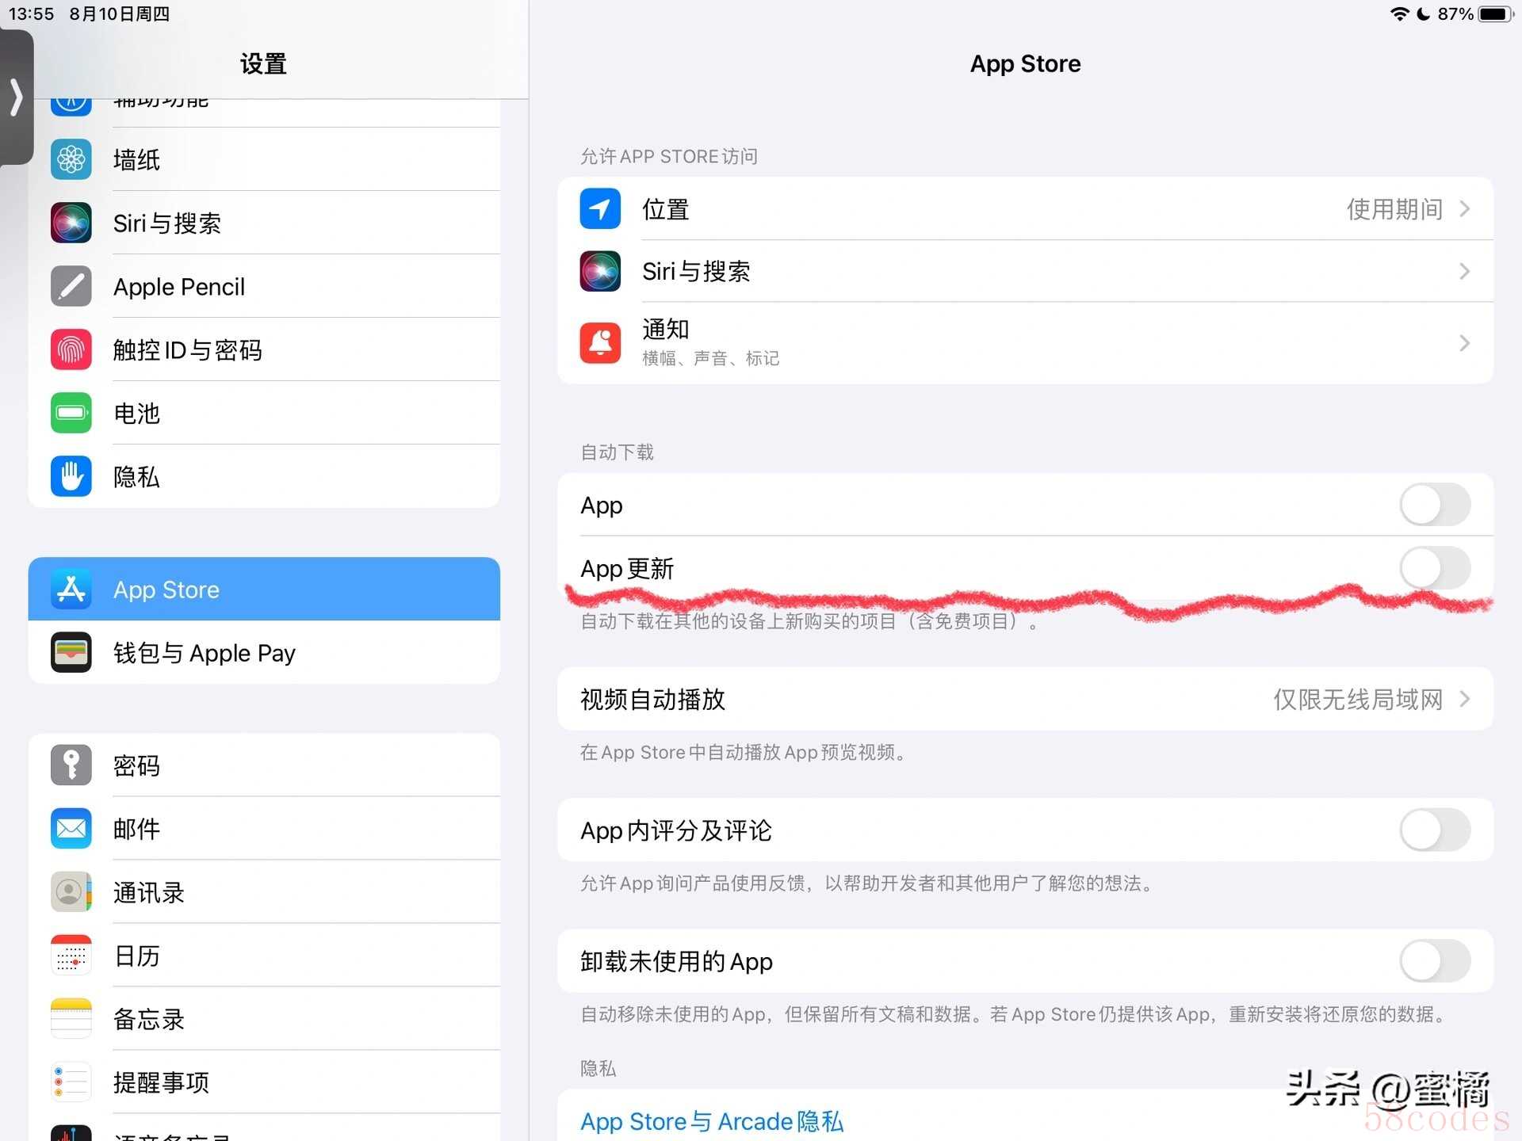Tap the 13:55 clock in status bar
This screenshot has width=1522, height=1141.
coord(31,14)
